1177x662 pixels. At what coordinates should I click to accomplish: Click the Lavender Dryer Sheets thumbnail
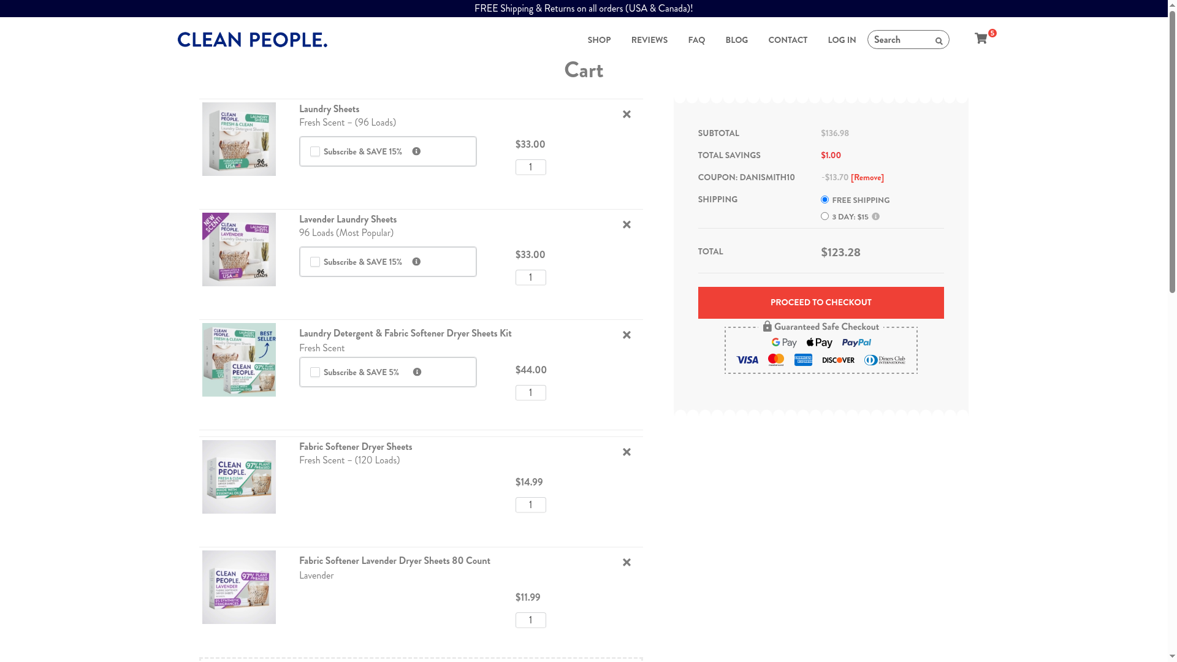(x=239, y=587)
